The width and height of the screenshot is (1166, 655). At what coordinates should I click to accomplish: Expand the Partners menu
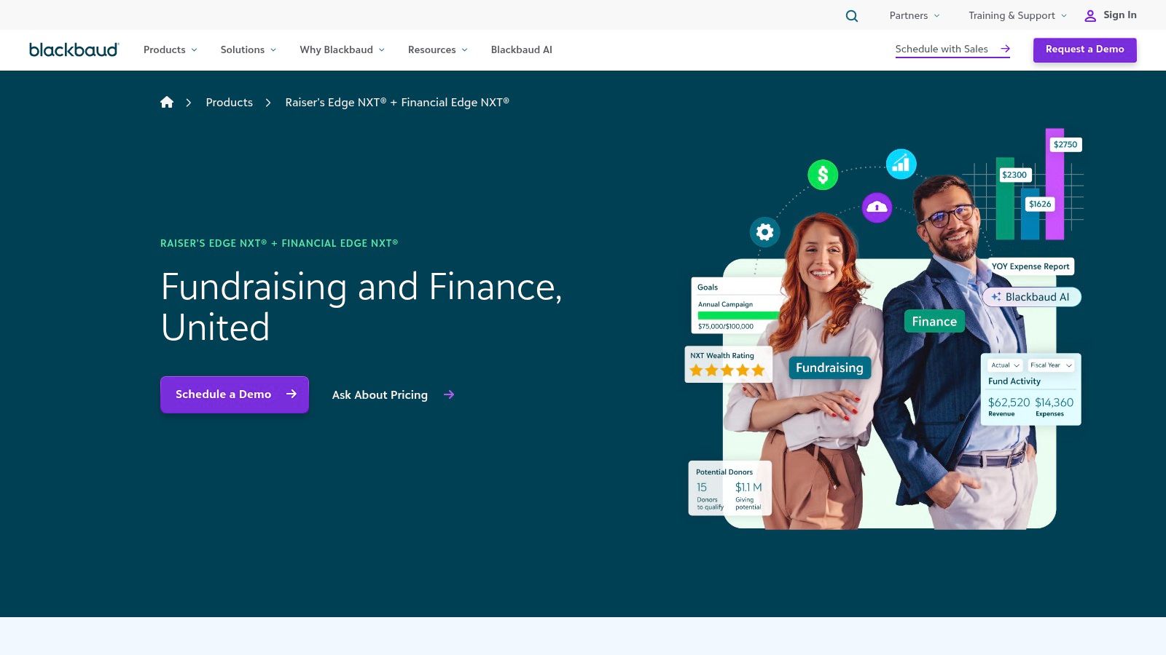915,15
